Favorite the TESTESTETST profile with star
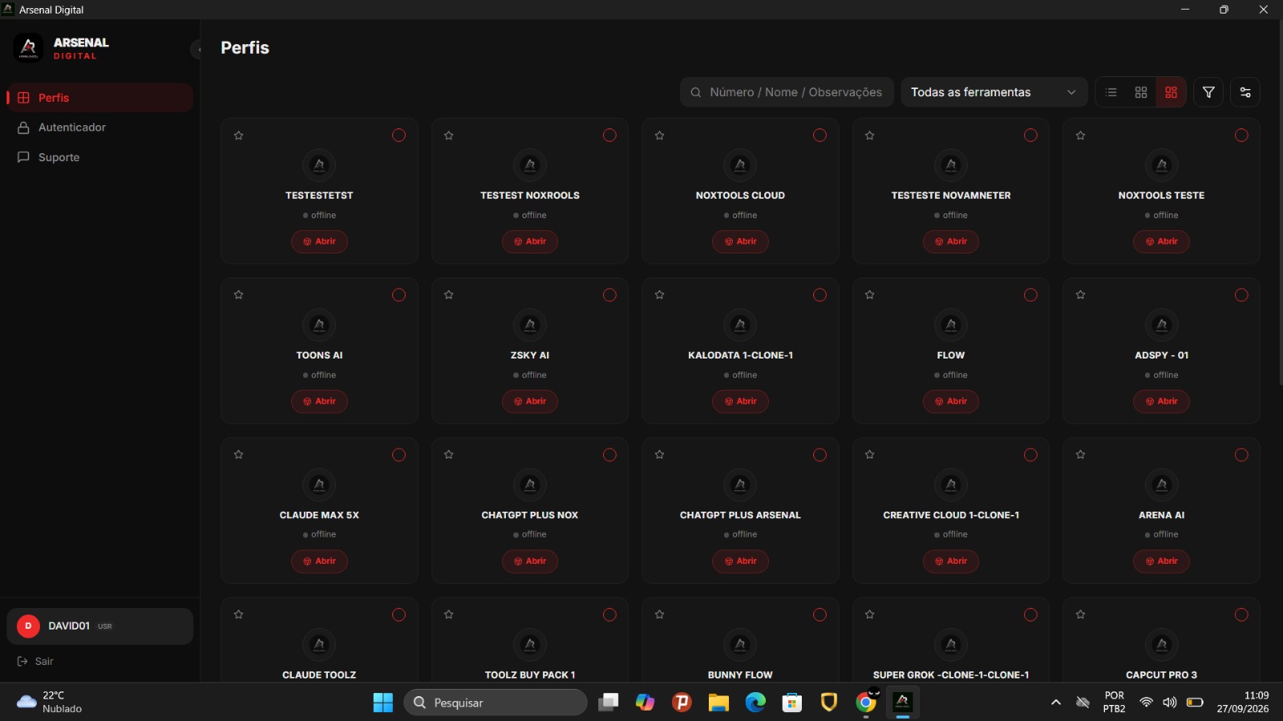Screen dimensions: 1283x721 [x=238, y=136]
